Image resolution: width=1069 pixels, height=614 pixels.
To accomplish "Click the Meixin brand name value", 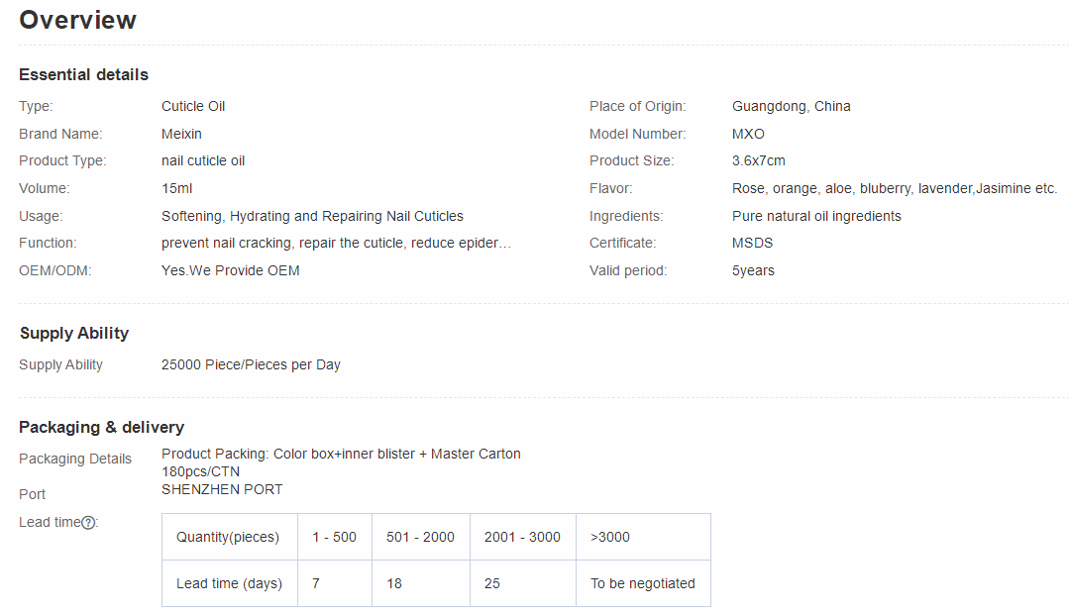I will [181, 134].
